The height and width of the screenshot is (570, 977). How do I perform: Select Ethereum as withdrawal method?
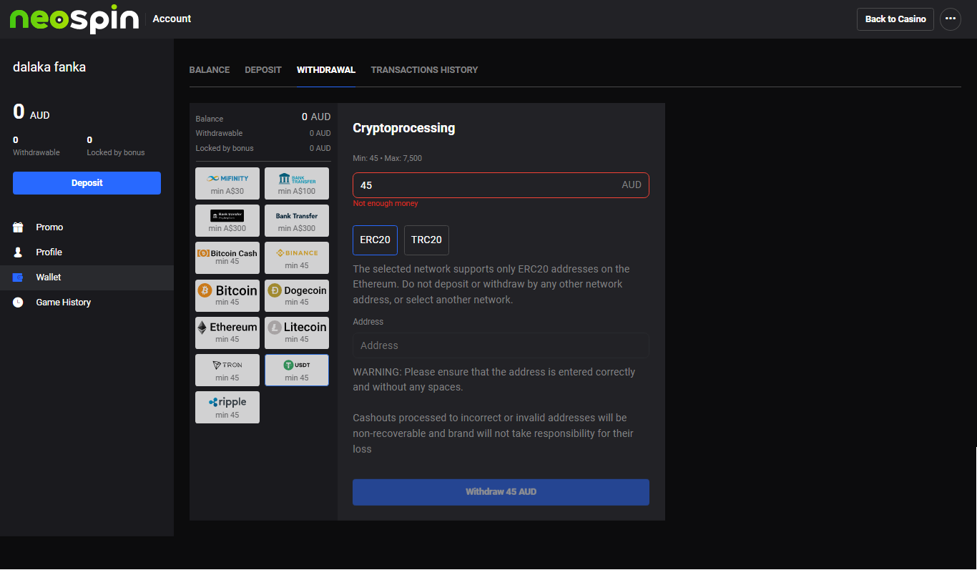[227, 333]
